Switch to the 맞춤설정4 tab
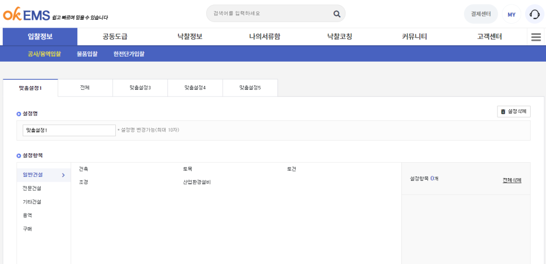Screen dimensions: 546x264 pyautogui.click(x=195, y=88)
